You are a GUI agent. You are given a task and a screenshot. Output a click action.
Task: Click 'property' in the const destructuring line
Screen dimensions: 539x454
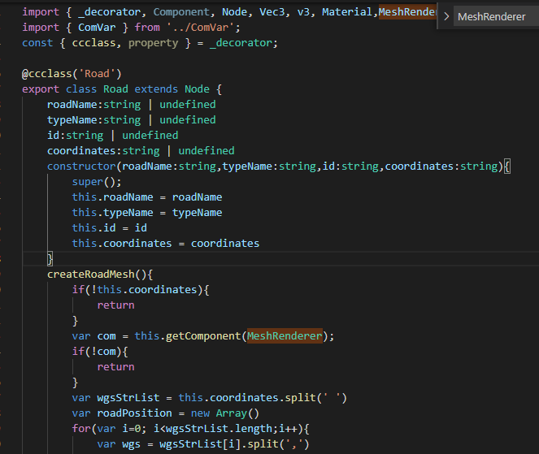154,43
